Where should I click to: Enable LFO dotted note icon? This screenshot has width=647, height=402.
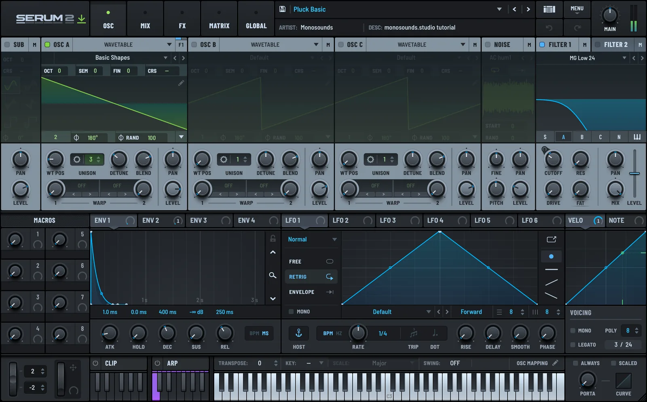(x=435, y=333)
